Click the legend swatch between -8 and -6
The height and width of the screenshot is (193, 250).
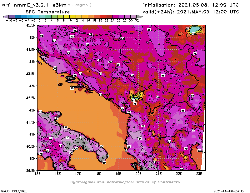click(x=18, y=17)
